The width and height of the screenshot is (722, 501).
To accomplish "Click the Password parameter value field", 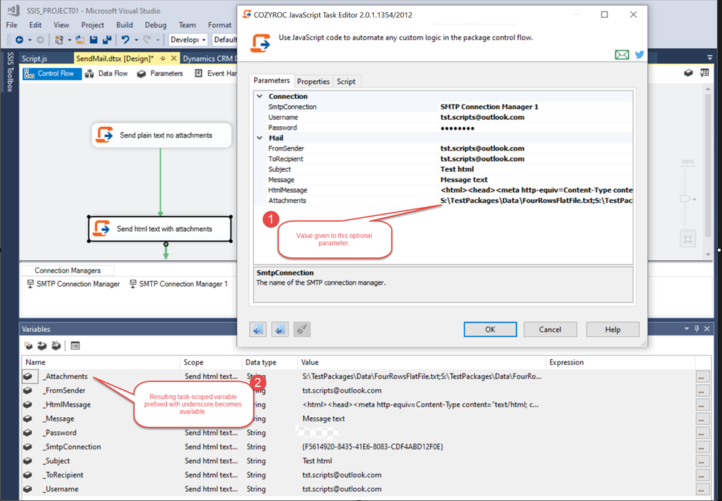I will point(536,128).
